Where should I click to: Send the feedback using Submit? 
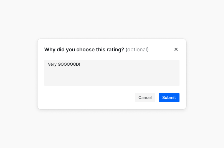click(x=169, y=98)
